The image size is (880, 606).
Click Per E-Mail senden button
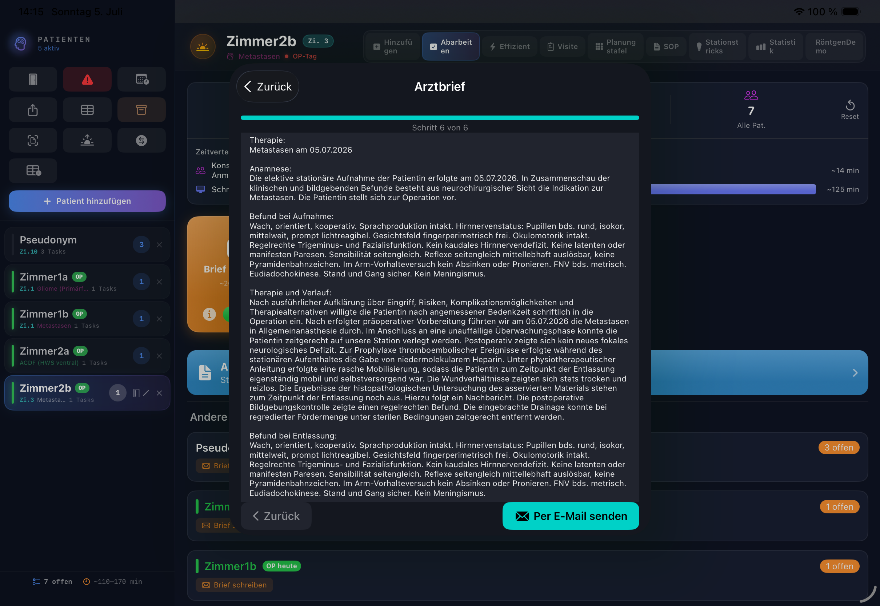[x=571, y=516]
